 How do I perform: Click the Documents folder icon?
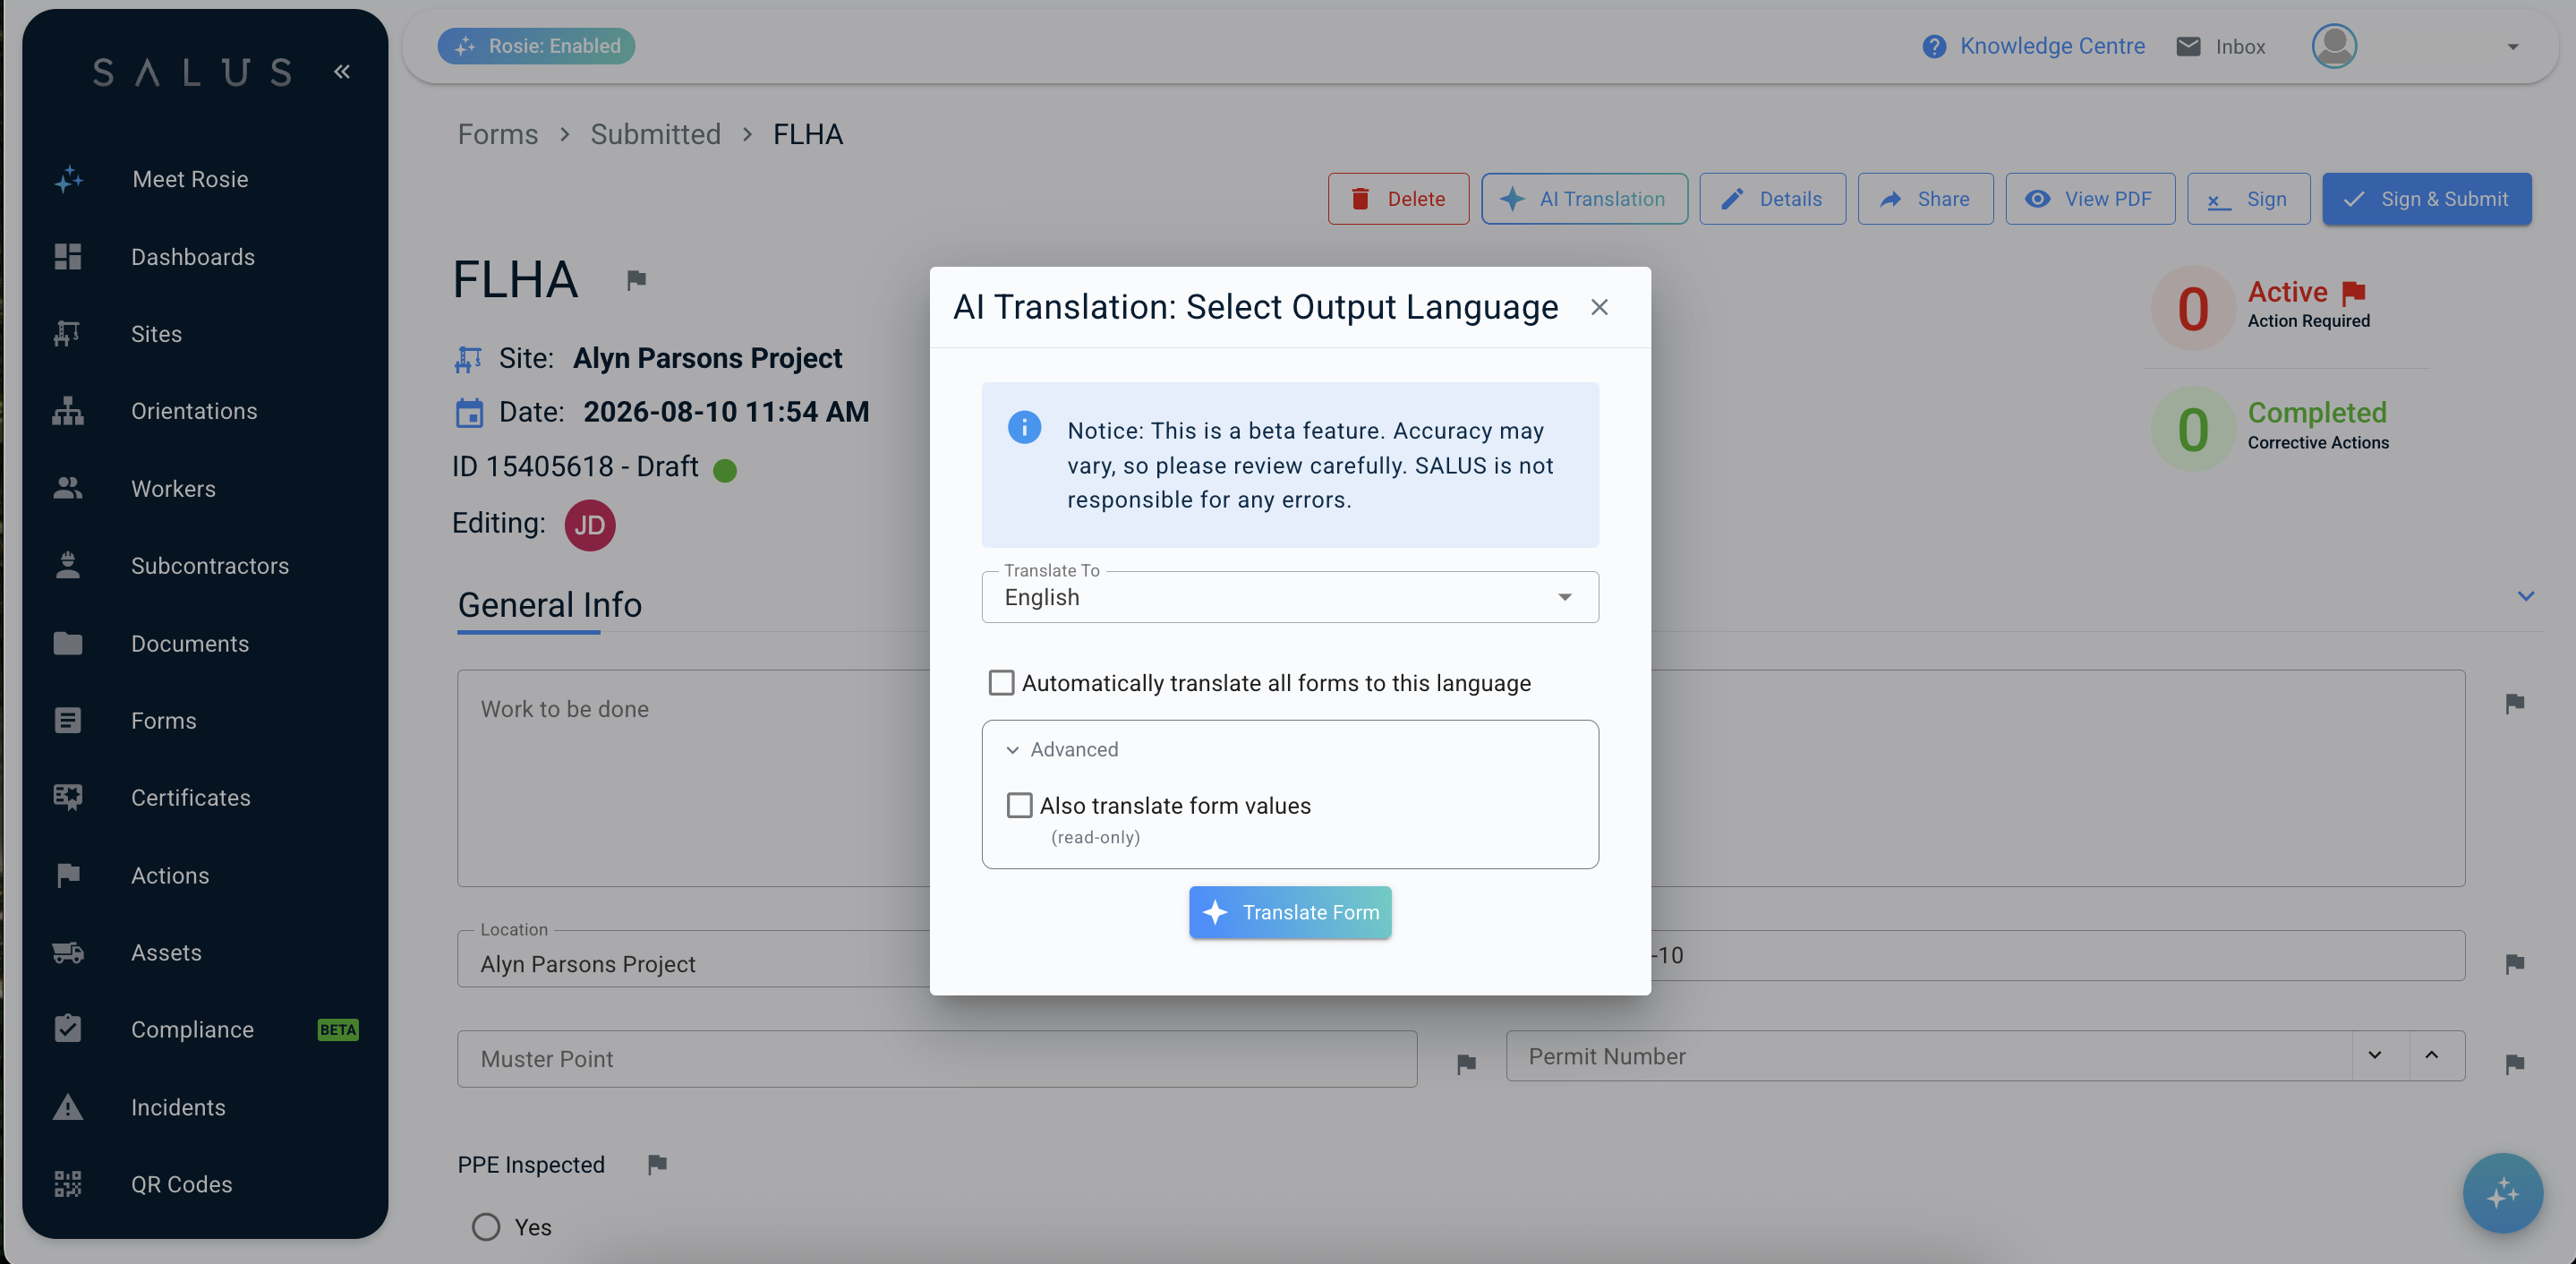coord(68,643)
